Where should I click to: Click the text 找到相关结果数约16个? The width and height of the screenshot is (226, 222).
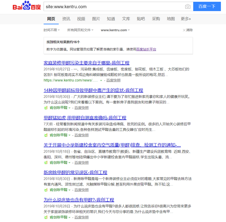coord(63,42)
